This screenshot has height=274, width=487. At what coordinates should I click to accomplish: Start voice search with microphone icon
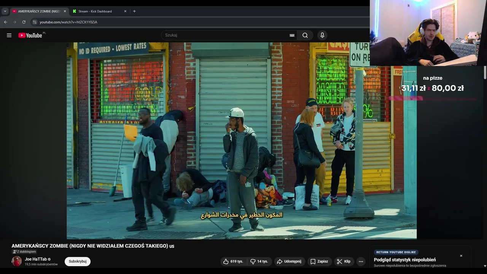coord(322,35)
